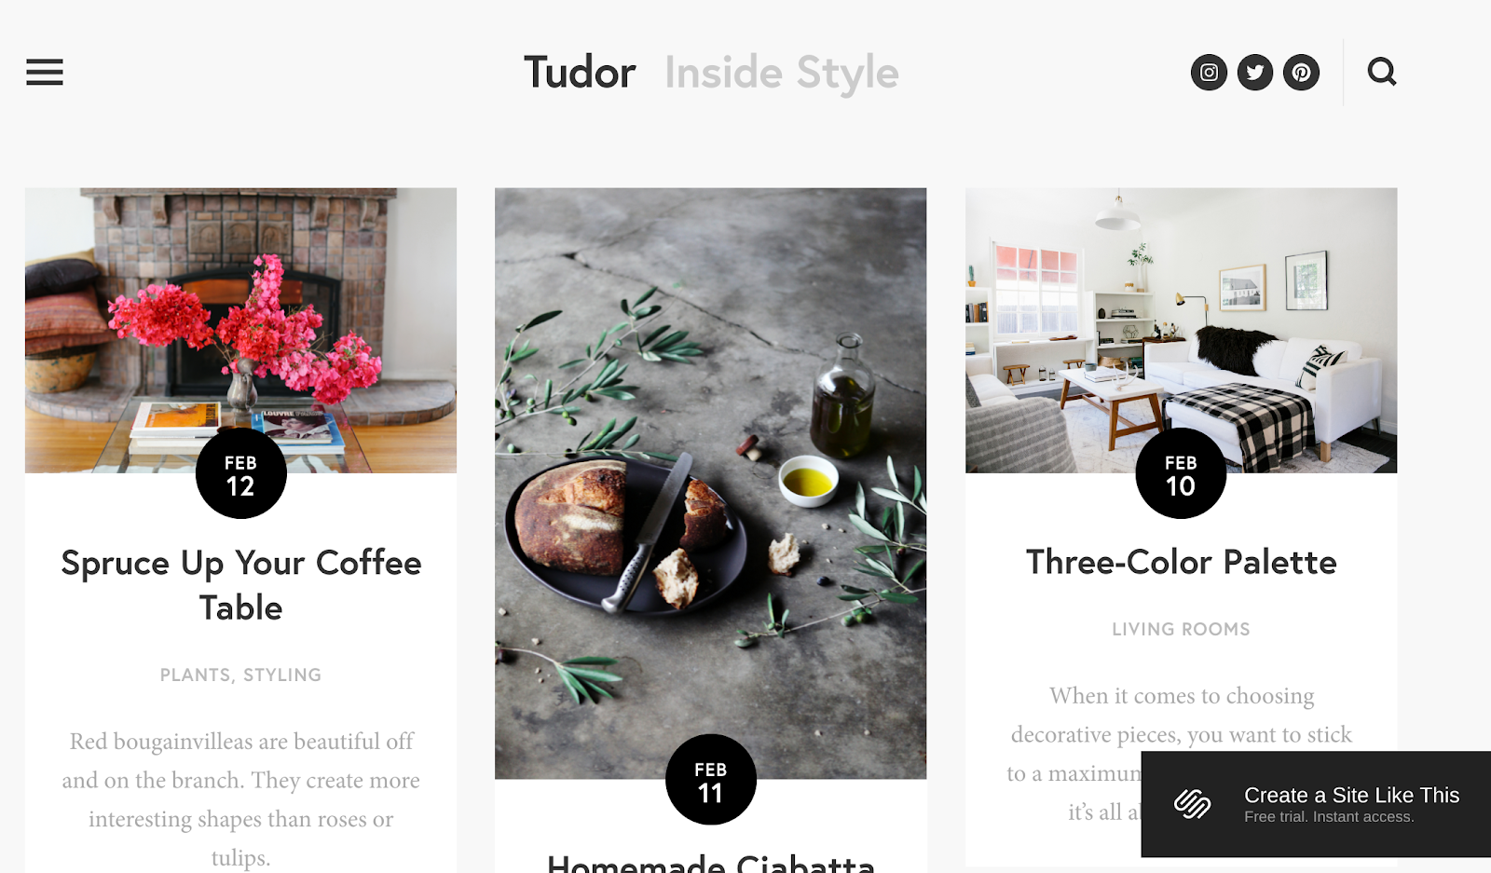This screenshot has height=873, width=1491.
Task: Click the Inside Style tagline
Action: pyautogui.click(x=781, y=74)
